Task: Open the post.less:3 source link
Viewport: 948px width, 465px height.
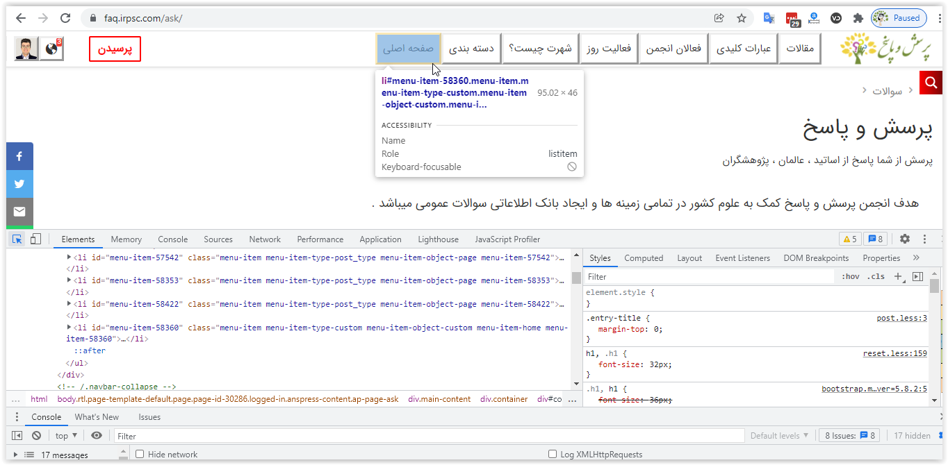Action: pos(901,319)
